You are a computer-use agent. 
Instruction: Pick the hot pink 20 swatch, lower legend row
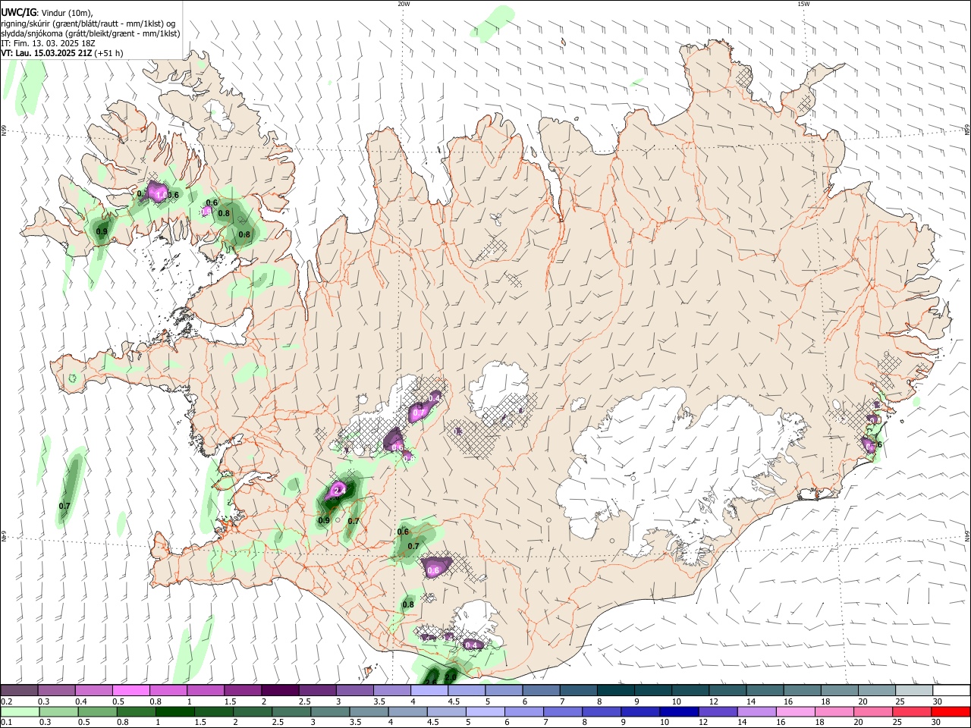click(872, 711)
